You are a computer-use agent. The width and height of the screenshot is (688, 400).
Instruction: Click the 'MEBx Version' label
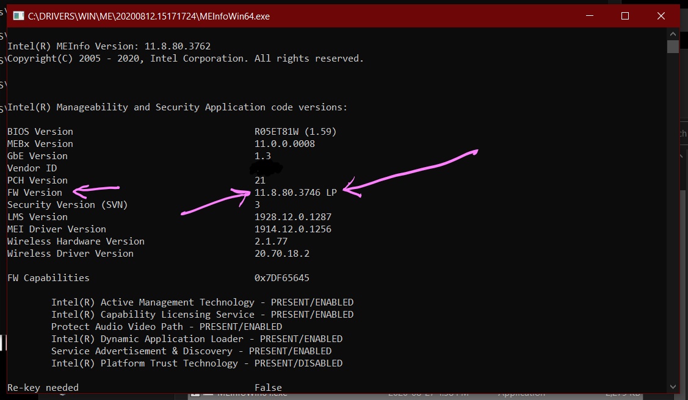tap(40, 144)
